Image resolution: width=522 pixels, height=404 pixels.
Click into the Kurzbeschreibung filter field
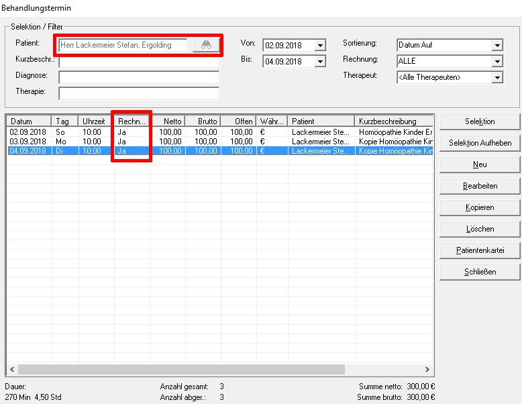pos(139,61)
